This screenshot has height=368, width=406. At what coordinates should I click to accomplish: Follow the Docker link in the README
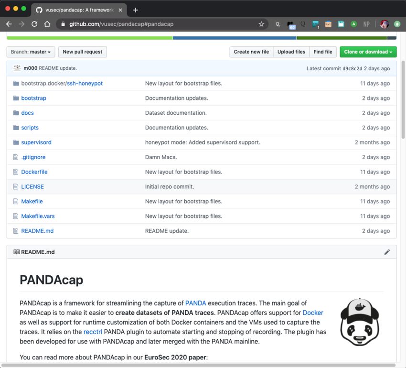(x=313, y=313)
